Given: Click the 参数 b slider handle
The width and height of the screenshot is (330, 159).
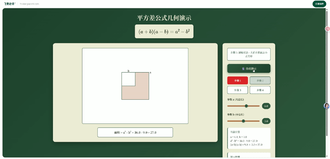Looking at the screenshot, I should coord(243,121).
